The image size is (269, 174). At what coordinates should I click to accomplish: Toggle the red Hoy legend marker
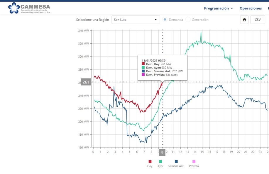pyautogui.click(x=150, y=161)
